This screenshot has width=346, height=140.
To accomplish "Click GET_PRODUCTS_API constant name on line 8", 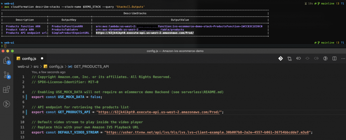I will tap(74, 112).
